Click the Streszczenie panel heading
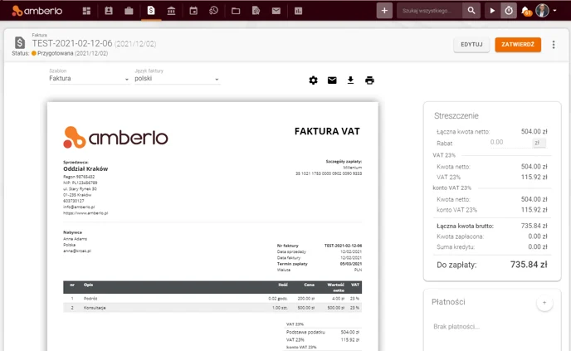 (456, 116)
